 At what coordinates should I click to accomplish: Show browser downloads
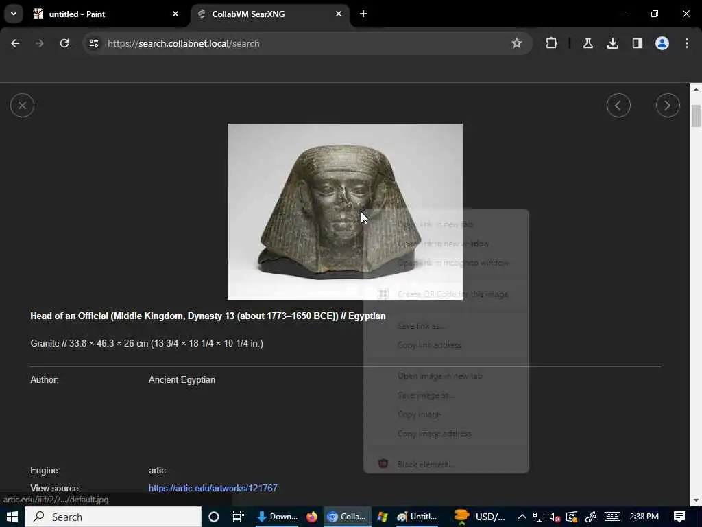(x=612, y=43)
